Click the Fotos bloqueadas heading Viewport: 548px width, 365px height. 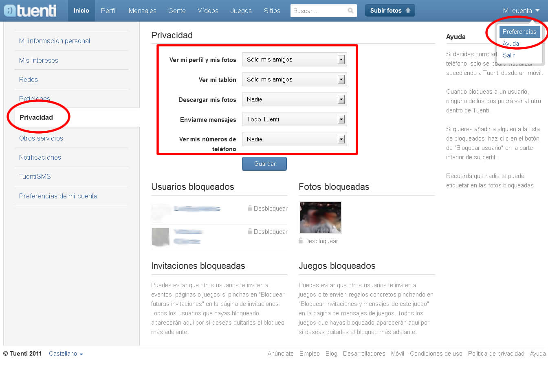[334, 187]
